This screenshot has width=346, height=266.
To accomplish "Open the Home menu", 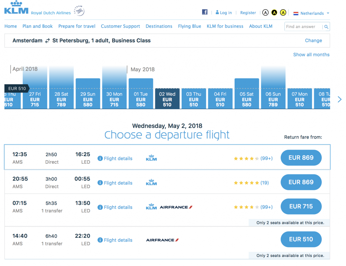I will pyautogui.click(x=11, y=26).
